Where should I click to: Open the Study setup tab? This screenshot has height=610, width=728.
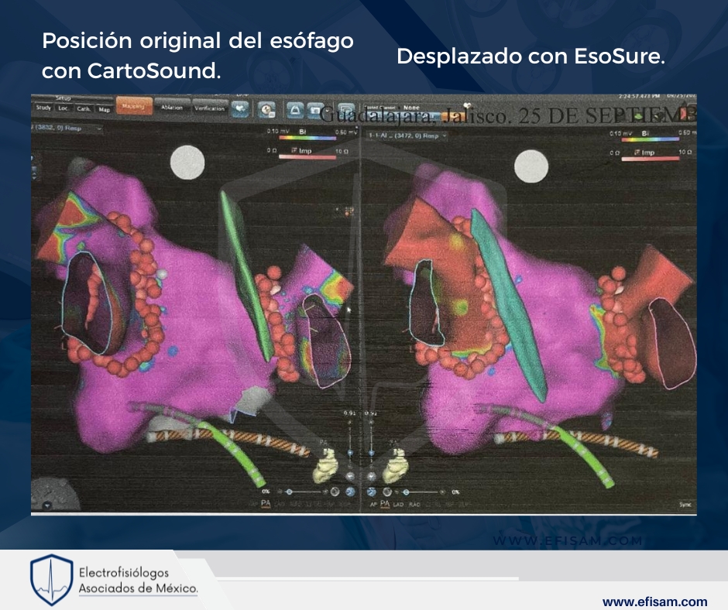point(43,108)
